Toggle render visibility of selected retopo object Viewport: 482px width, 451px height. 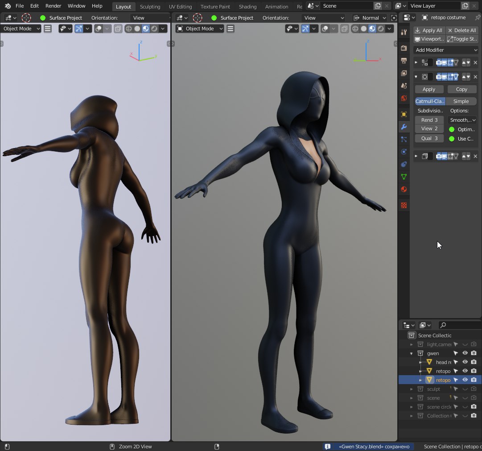tap(474, 380)
